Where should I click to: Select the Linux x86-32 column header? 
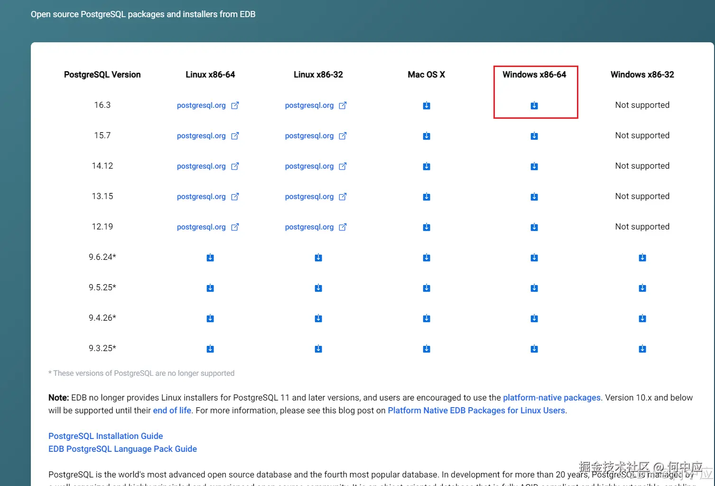tap(318, 75)
